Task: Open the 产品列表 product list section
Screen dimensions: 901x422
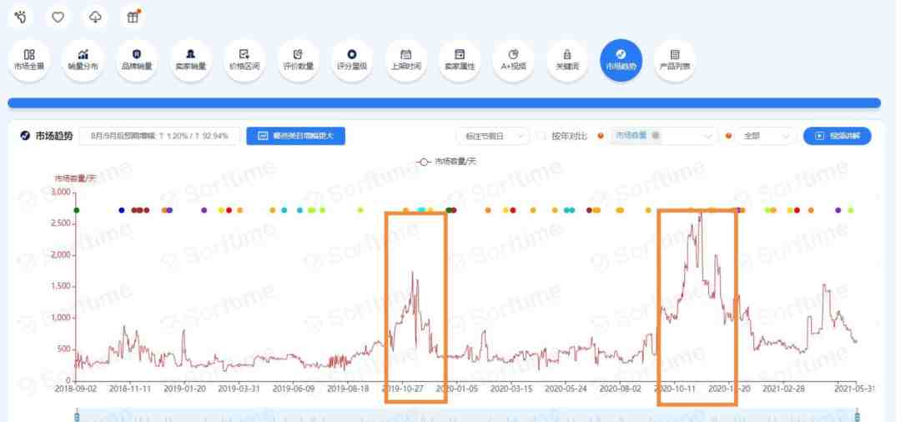Action: pyautogui.click(x=675, y=60)
